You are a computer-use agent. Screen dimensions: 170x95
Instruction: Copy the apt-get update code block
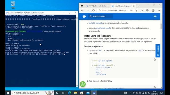pyautogui.click(x=155, y=60)
